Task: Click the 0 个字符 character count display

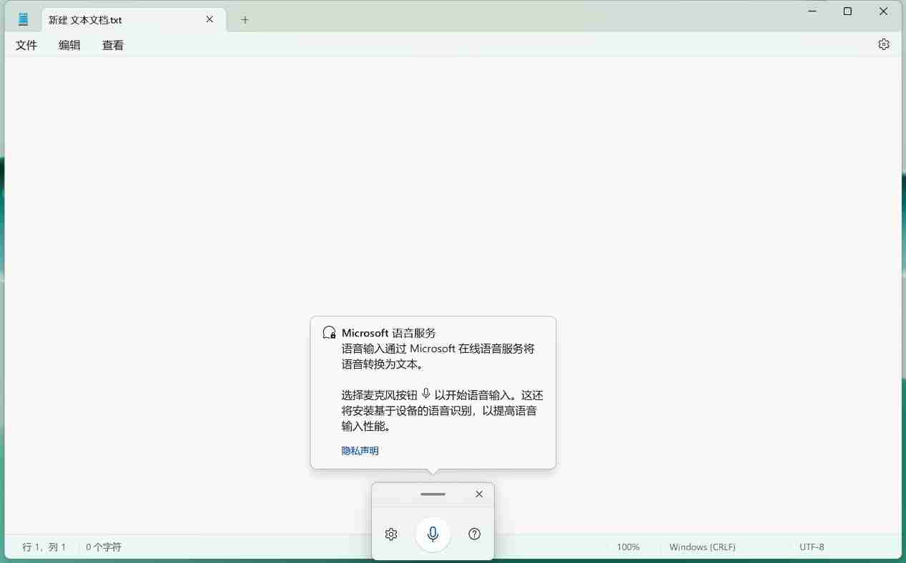Action: (x=103, y=547)
